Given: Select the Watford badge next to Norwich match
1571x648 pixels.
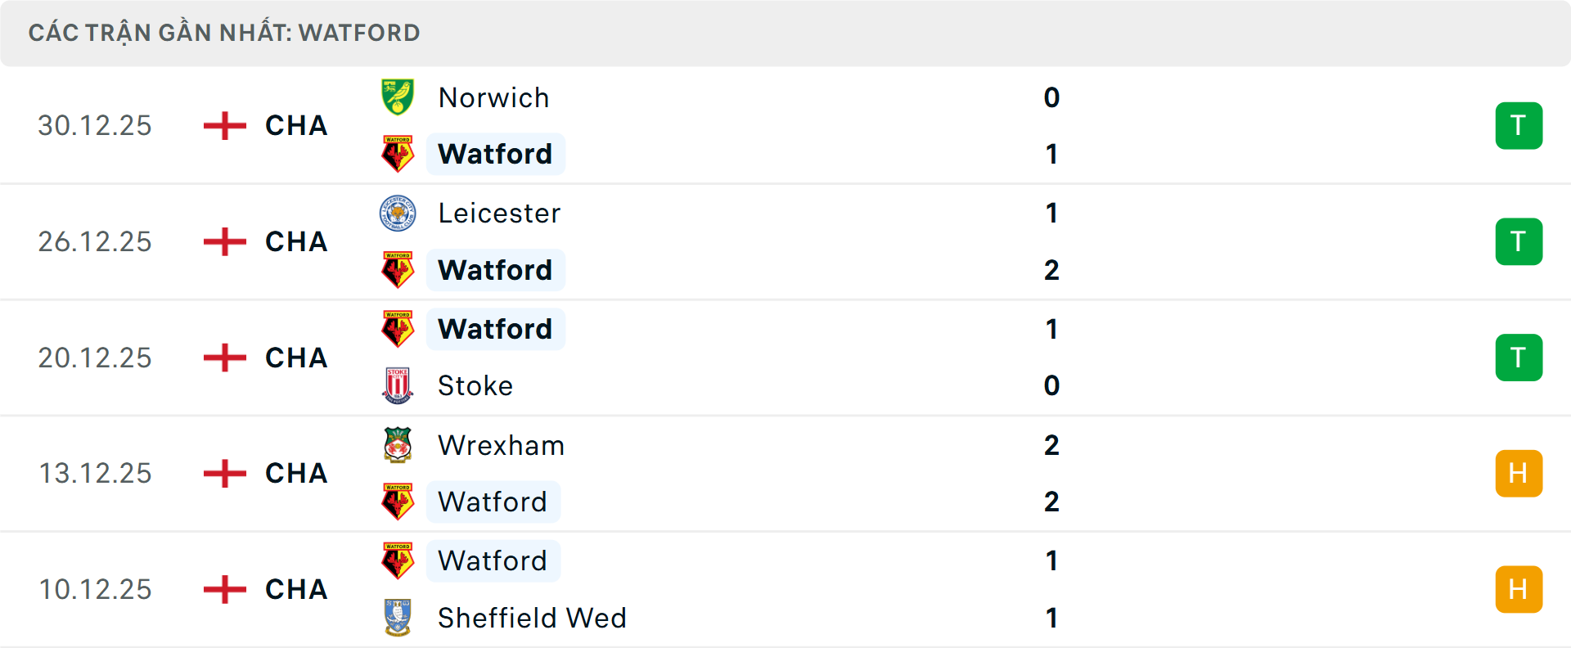Looking at the screenshot, I should click(398, 154).
